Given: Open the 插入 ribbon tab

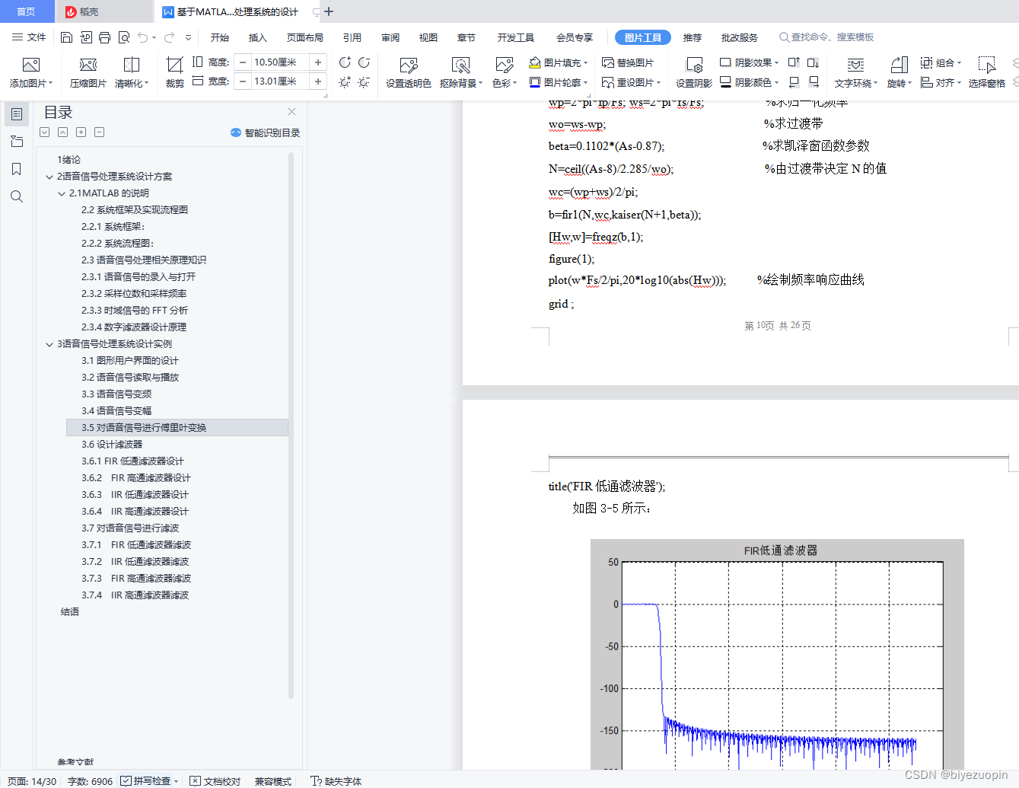Looking at the screenshot, I should tap(258, 37).
